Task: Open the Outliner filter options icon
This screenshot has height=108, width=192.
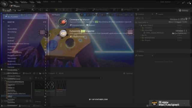Action: [x=138, y=18]
